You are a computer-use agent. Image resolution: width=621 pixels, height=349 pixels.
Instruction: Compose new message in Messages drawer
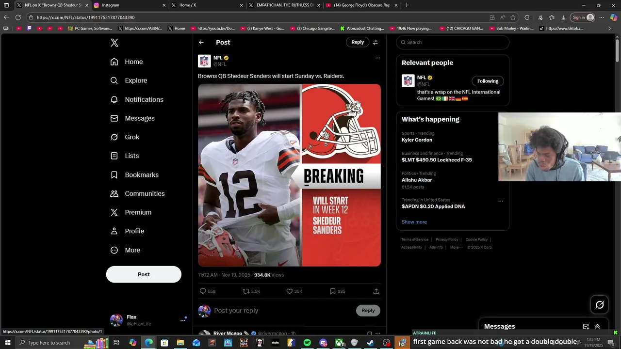(x=586, y=327)
